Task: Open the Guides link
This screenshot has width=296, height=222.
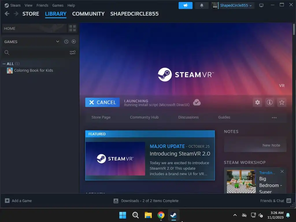Action: click(224, 117)
